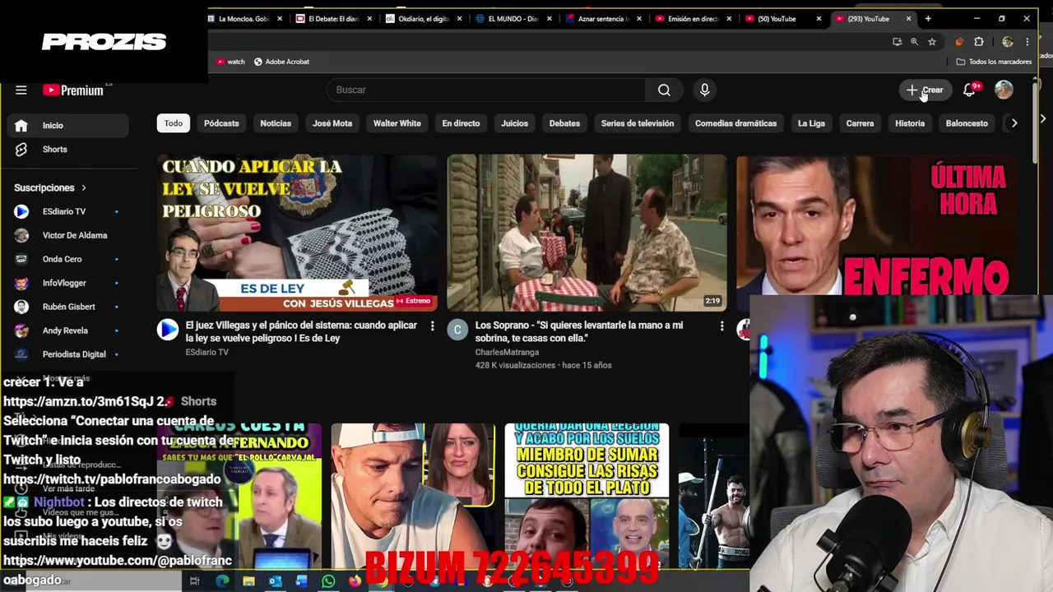Open Todos los marcadores folder
Screen dimensions: 1053x592
pyautogui.click(x=994, y=62)
